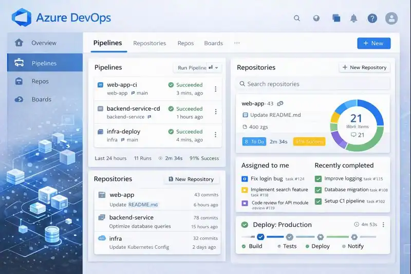The width and height of the screenshot is (411, 274).
Task: Click Succeeded status icon for infra-deploy
Action: coord(171,132)
